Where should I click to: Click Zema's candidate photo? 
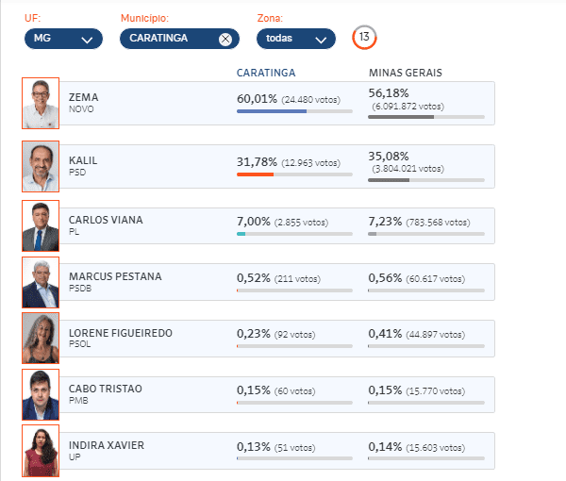(x=40, y=103)
